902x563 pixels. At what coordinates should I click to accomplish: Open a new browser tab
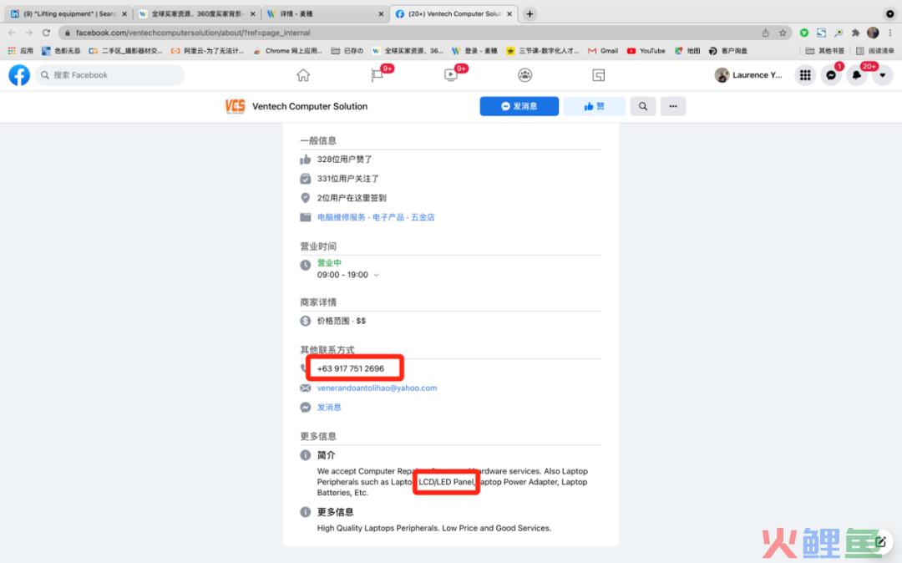530,14
